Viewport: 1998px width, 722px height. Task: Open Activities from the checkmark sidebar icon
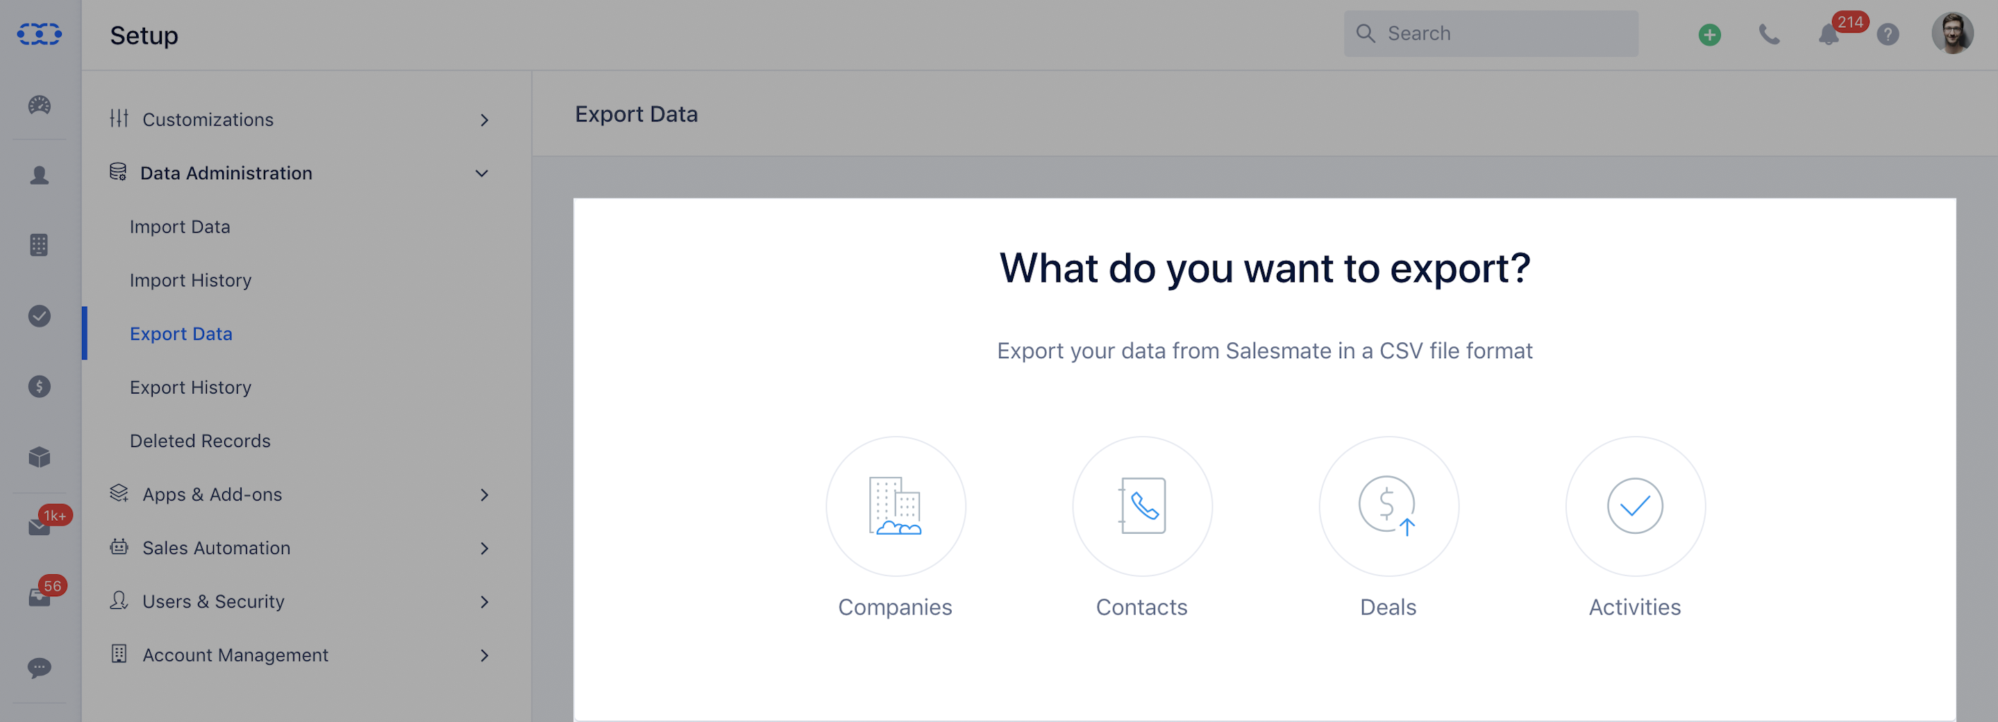40,316
